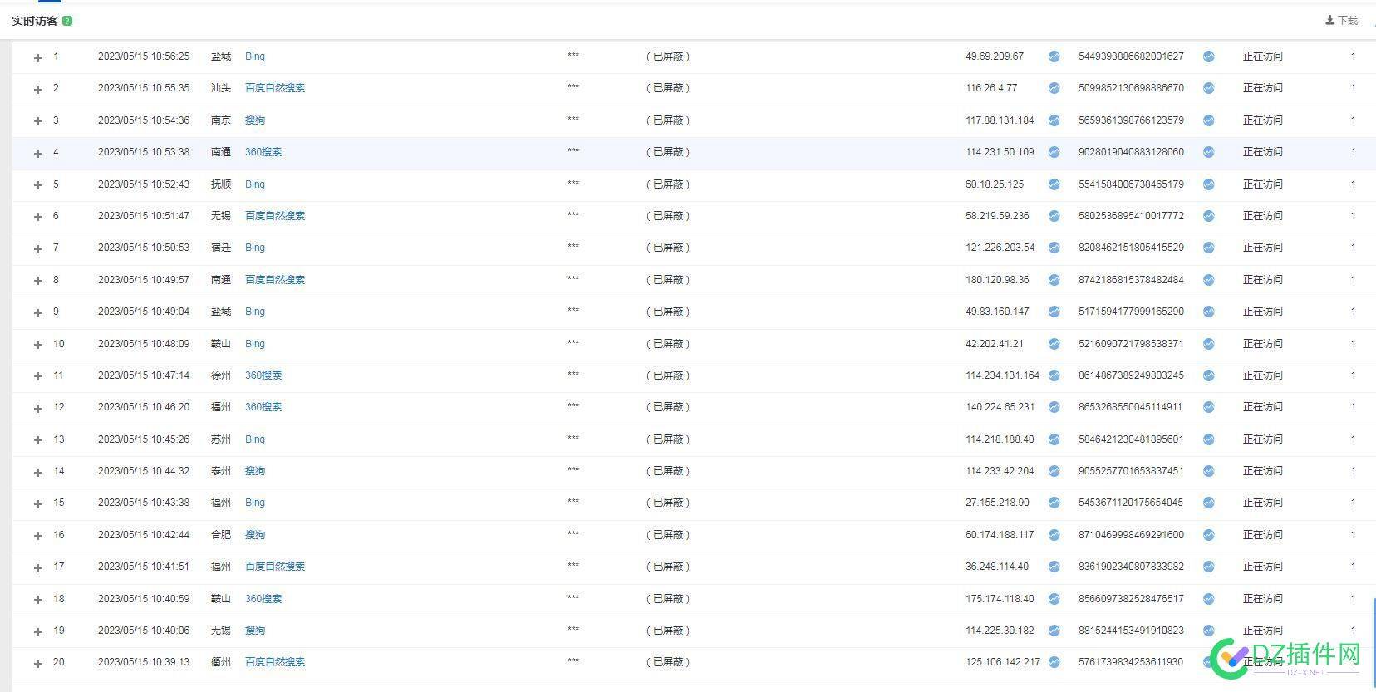
Task: Select timestamp 2023/05/15 10:41:51
Action: (x=144, y=567)
